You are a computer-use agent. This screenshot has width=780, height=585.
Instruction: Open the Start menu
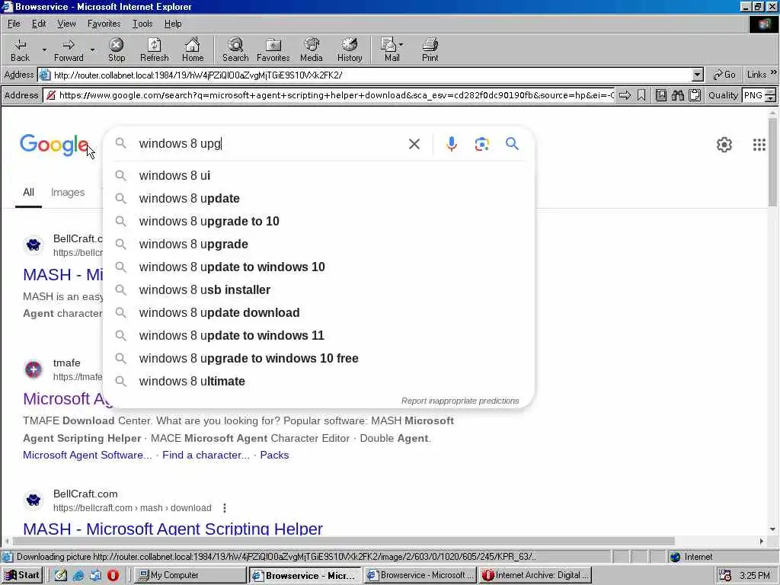(22, 575)
